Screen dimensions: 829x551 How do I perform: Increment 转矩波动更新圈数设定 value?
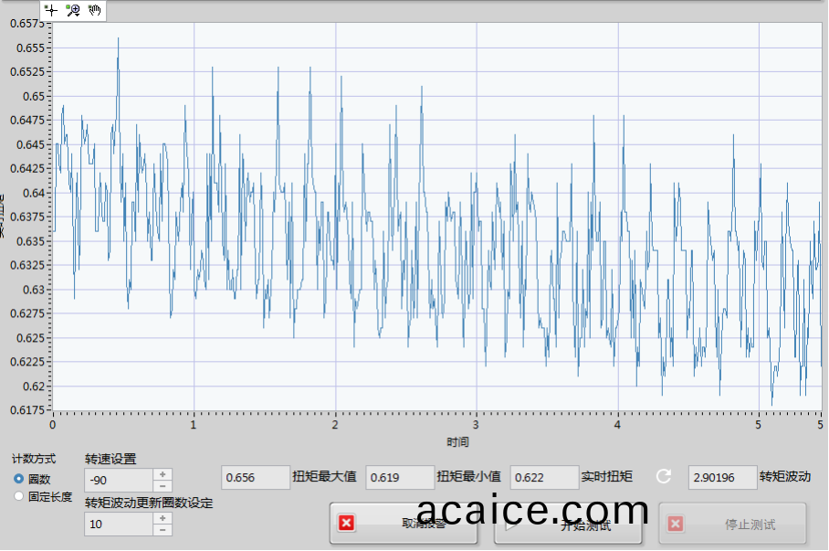click(163, 518)
